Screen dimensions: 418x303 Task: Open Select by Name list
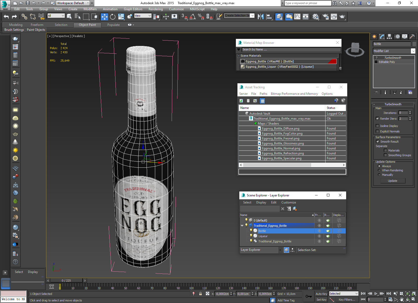(x=78, y=17)
